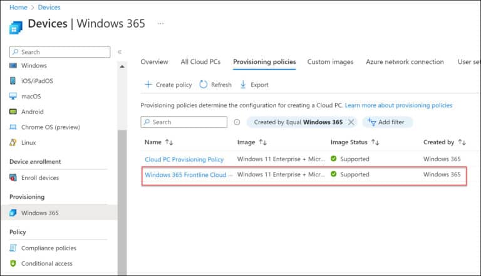Screen dimensions: 481x276
Task: Click Created by cell in Frontline Cloud row
Action: 442,174
